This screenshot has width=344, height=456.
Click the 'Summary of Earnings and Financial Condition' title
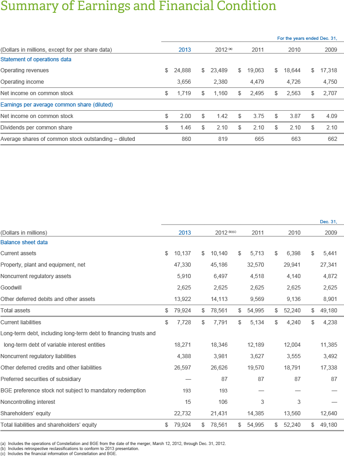[138, 7]
